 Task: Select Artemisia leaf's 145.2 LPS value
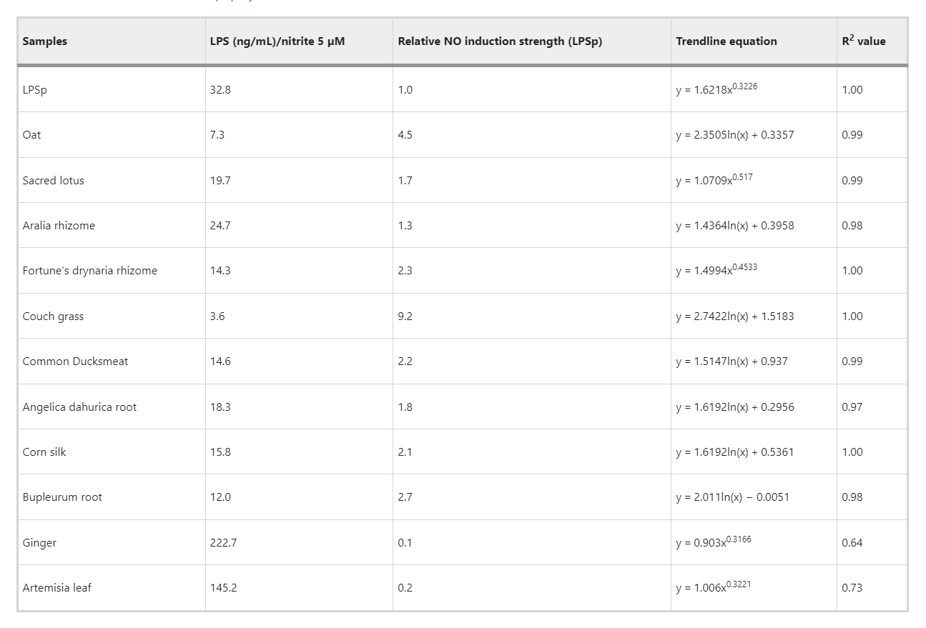(223, 588)
